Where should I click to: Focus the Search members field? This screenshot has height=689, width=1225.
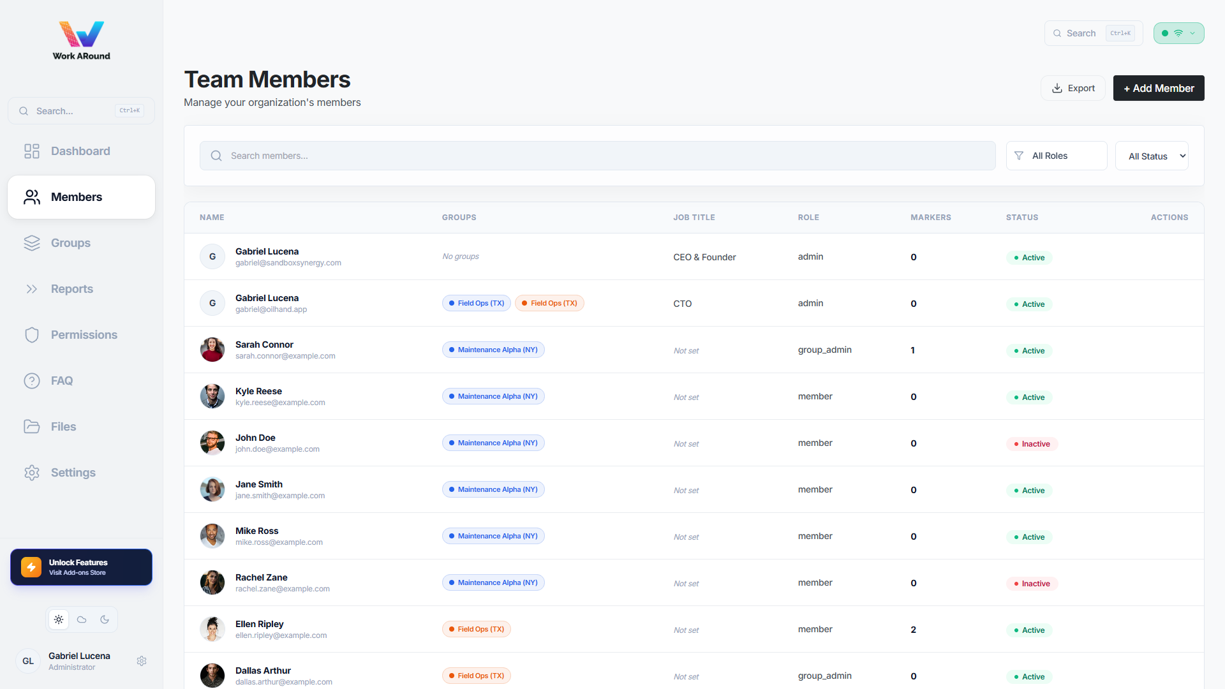[x=598, y=156]
